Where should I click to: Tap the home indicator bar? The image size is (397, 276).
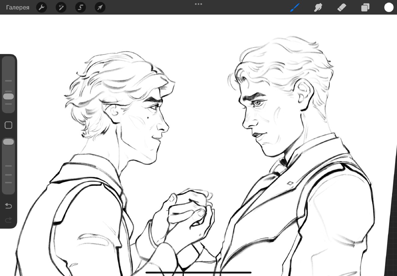[198, 273]
